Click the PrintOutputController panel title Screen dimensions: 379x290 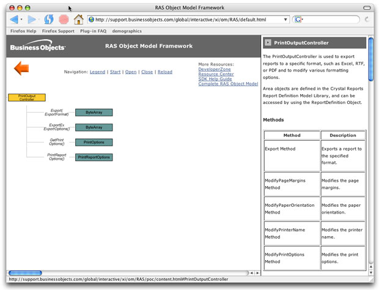301,43
